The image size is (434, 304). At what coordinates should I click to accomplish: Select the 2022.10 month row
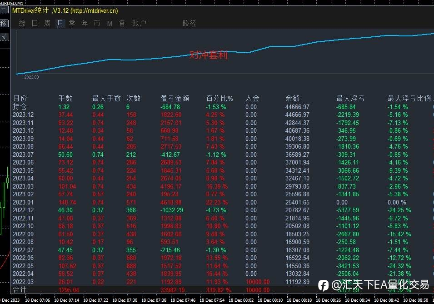pyautogui.click(x=23, y=226)
